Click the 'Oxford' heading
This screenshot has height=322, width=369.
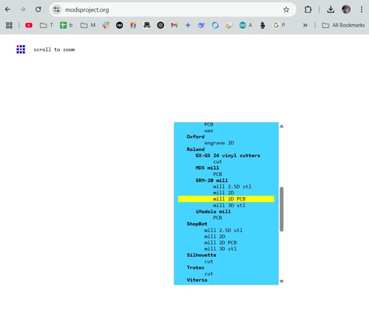pos(195,137)
